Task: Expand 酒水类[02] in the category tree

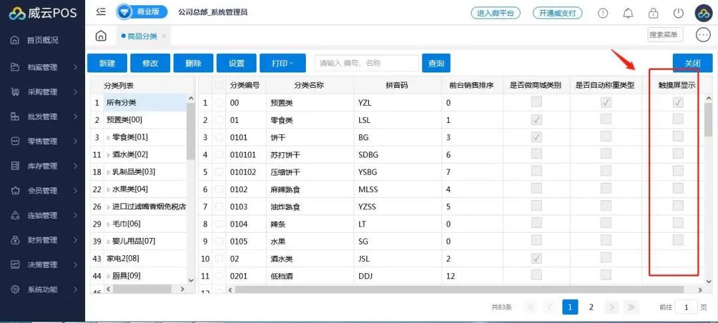Action: (108, 154)
